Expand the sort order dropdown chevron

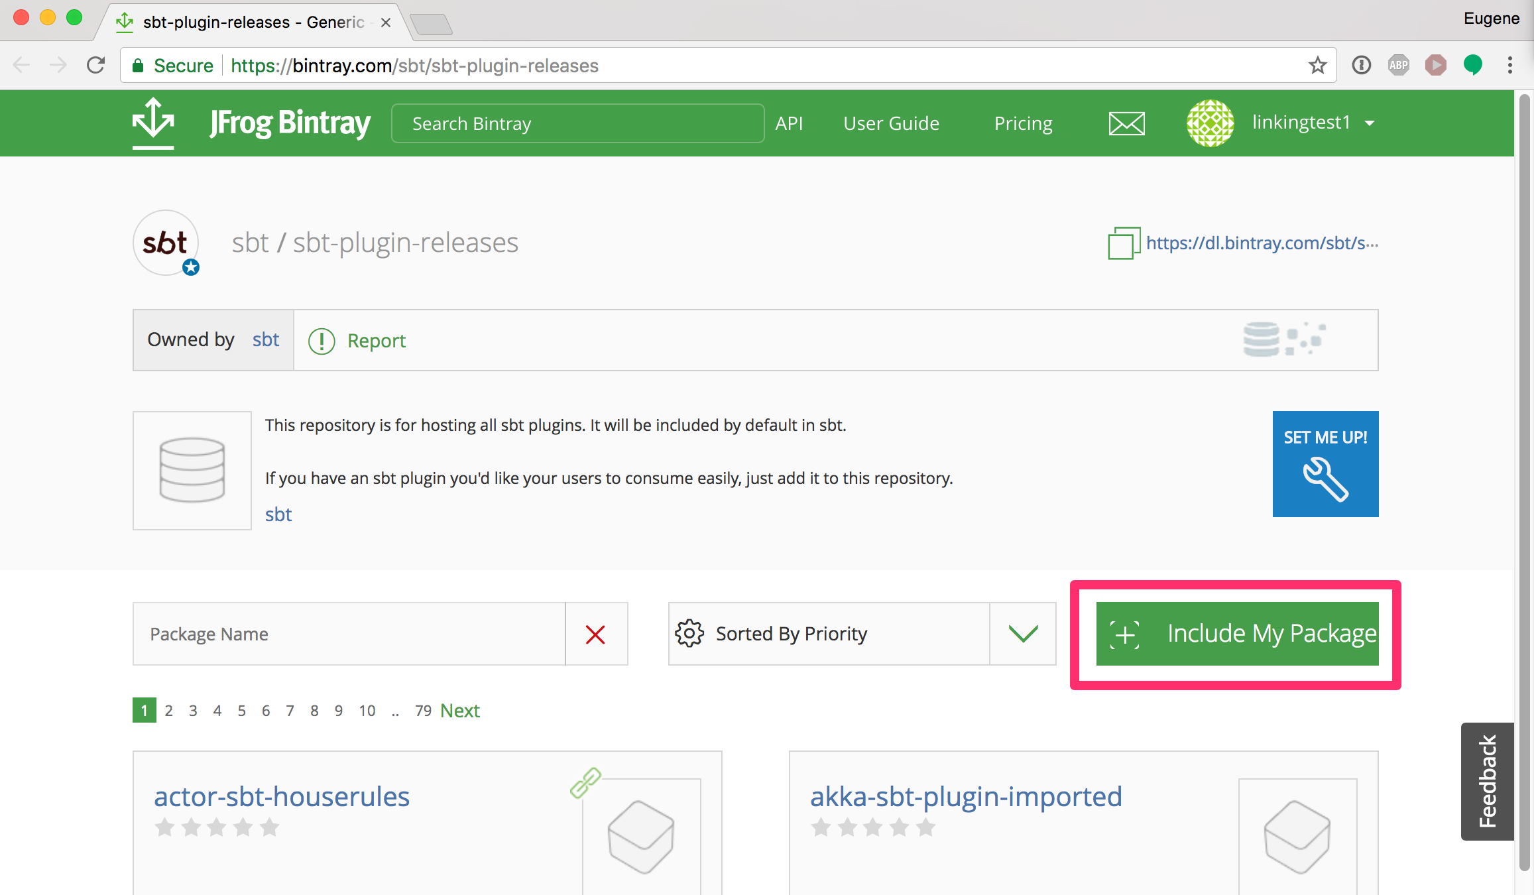(1023, 634)
